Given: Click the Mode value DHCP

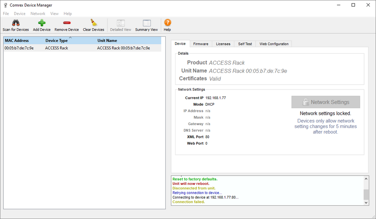Looking at the screenshot, I should pos(210,104).
